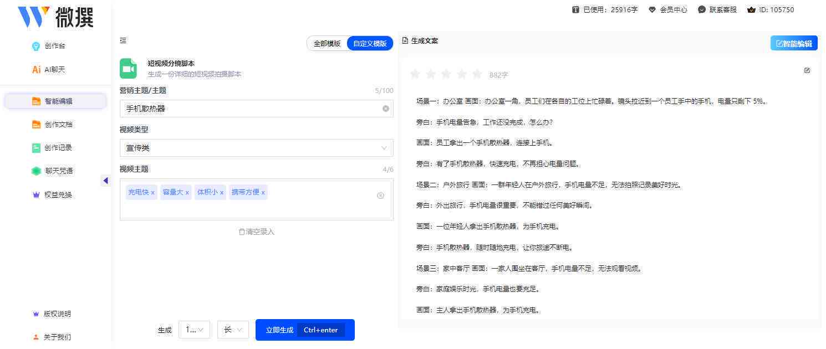Clear all tags in 视频主题 box
Screen dimensions: 826x349
pos(380,196)
